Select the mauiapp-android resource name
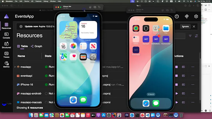212x119 pixels. click(x=31, y=94)
